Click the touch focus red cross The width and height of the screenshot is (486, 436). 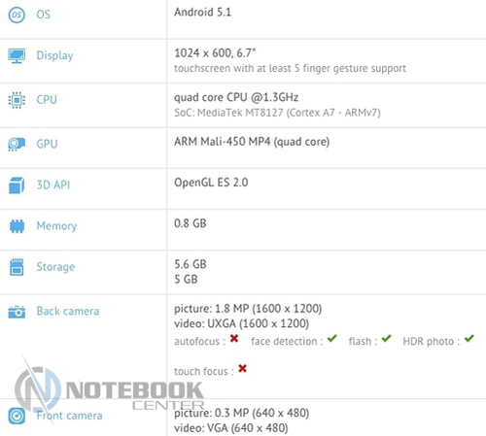click(x=242, y=368)
